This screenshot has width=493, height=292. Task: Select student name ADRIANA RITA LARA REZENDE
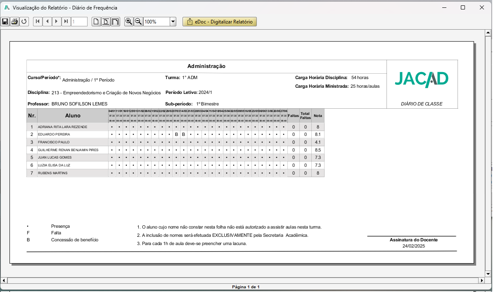coord(63,127)
